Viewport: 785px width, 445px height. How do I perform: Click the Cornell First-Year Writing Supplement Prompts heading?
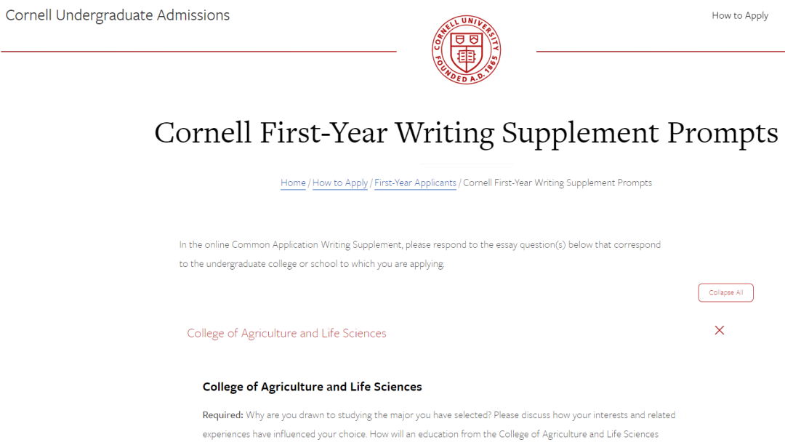click(x=466, y=133)
